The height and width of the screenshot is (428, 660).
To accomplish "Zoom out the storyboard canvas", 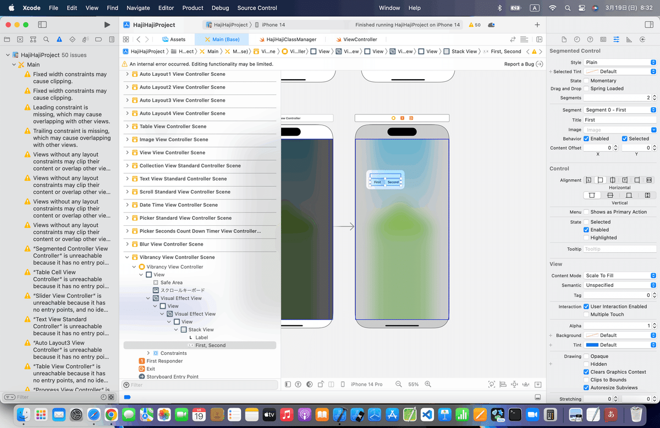I will [398, 384].
